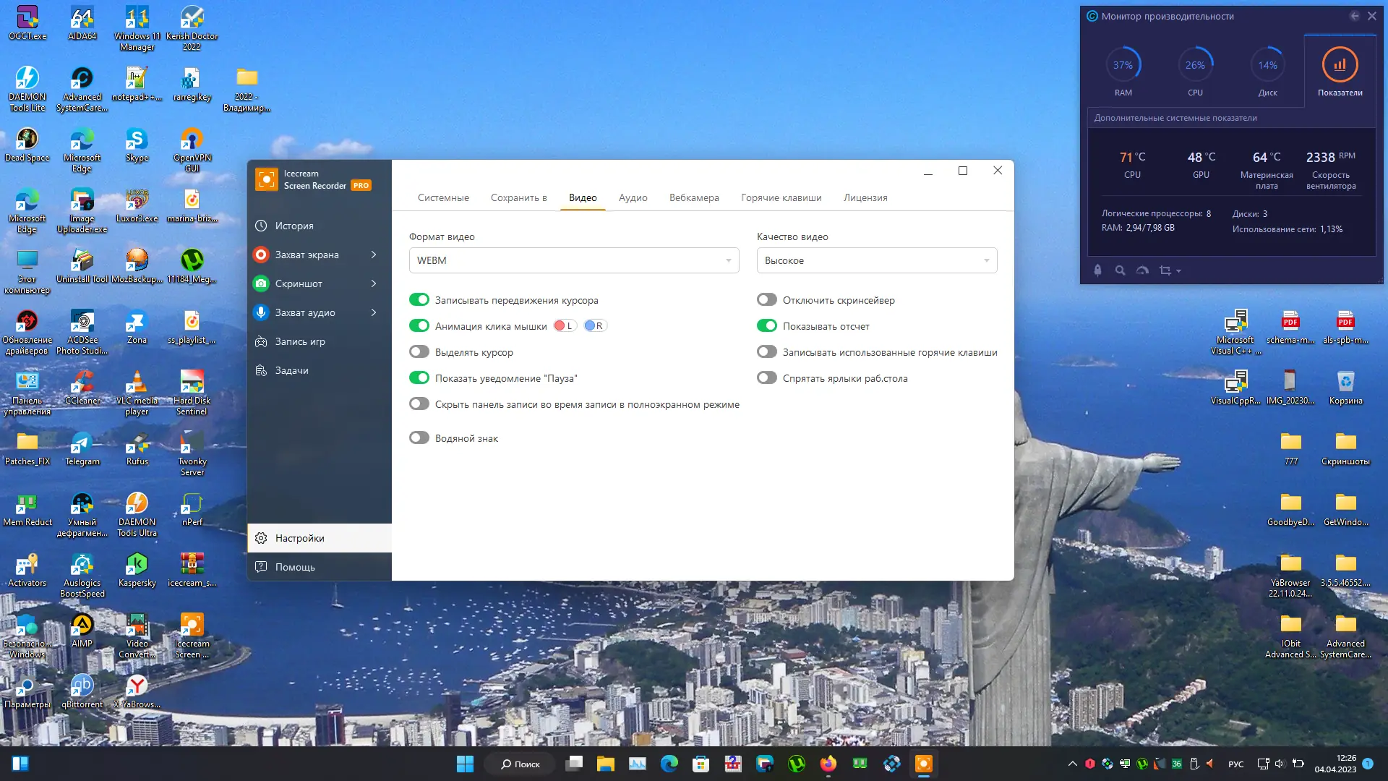
Task: Enable the Watermark toggle
Action: [419, 438]
